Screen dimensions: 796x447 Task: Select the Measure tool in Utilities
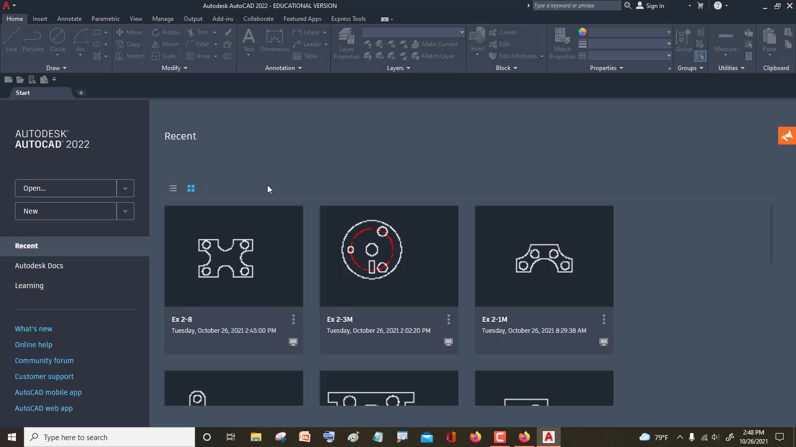point(725,42)
